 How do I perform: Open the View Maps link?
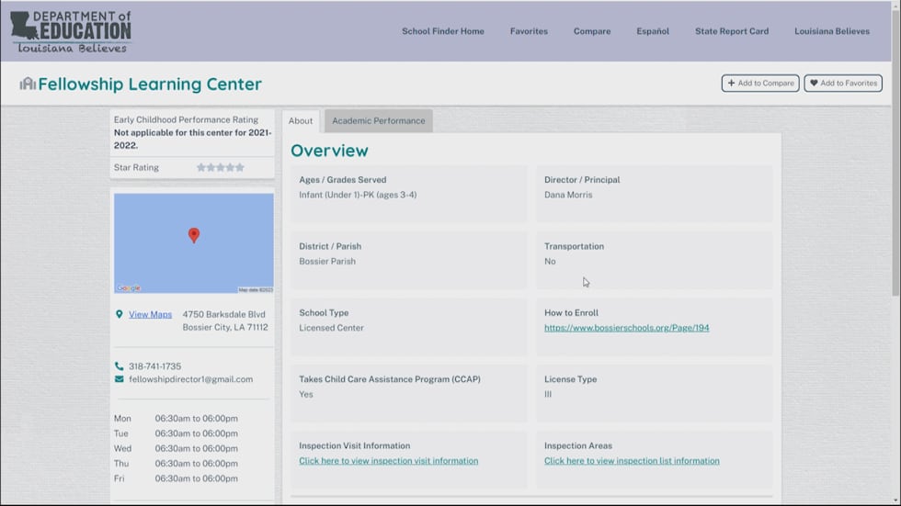click(150, 314)
